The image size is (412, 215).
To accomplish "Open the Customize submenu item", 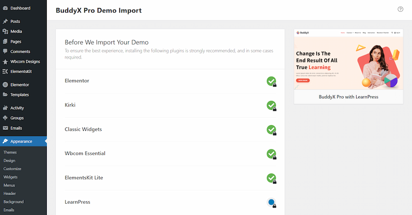I will tap(12, 169).
